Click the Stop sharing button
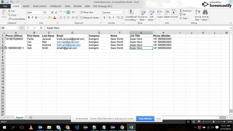 point(145,119)
